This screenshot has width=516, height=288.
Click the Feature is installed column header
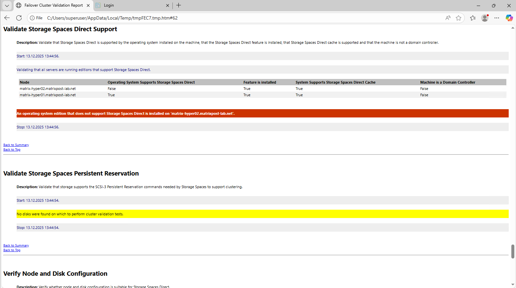click(260, 82)
